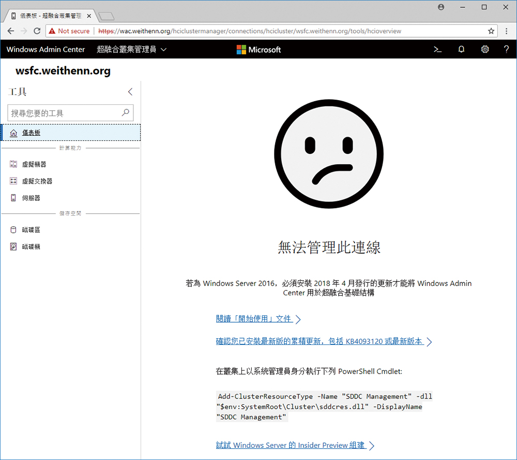Click the wsfc.weithenn.org connection heading
Image resolution: width=517 pixels, height=460 pixels.
(x=63, y=71)
